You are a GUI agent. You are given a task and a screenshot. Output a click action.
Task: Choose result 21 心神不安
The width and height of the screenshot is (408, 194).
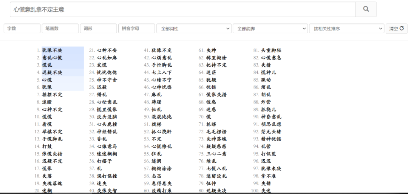click(x=107, y=50)
